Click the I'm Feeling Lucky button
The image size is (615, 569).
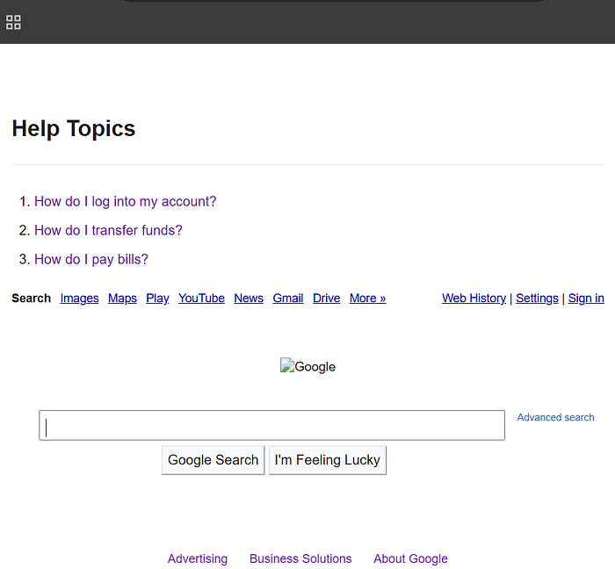point(328,460)
